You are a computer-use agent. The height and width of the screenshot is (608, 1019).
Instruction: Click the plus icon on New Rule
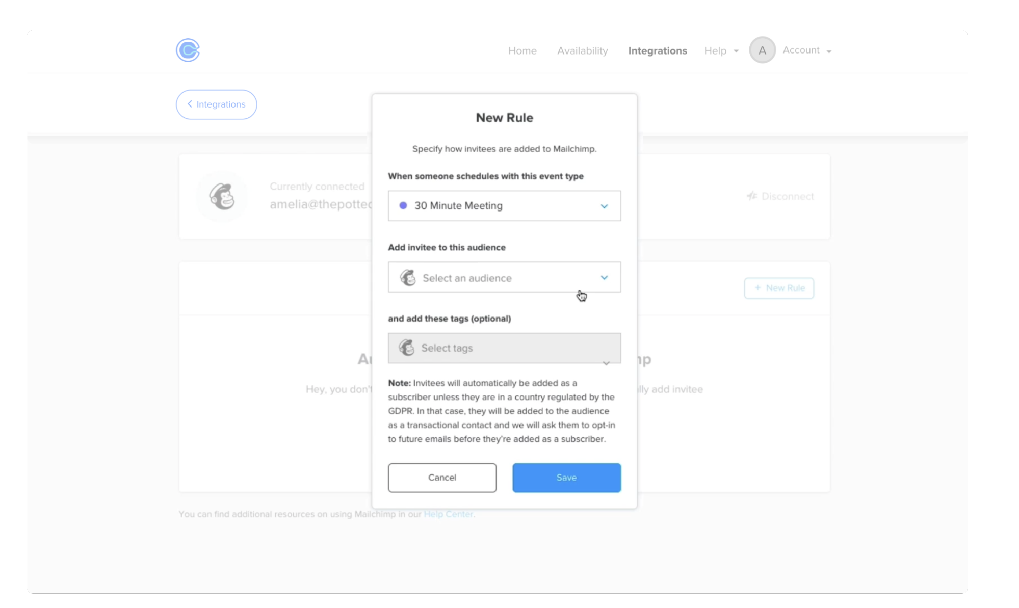point(757,288)
